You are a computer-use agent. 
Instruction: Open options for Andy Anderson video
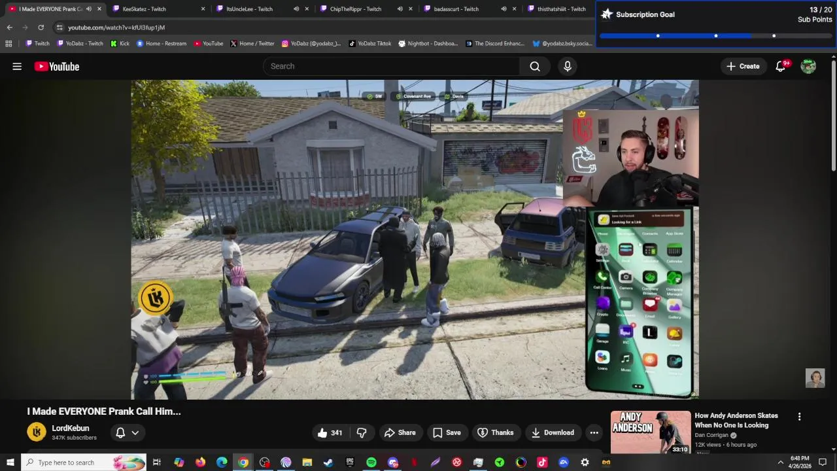coord(799,417)
